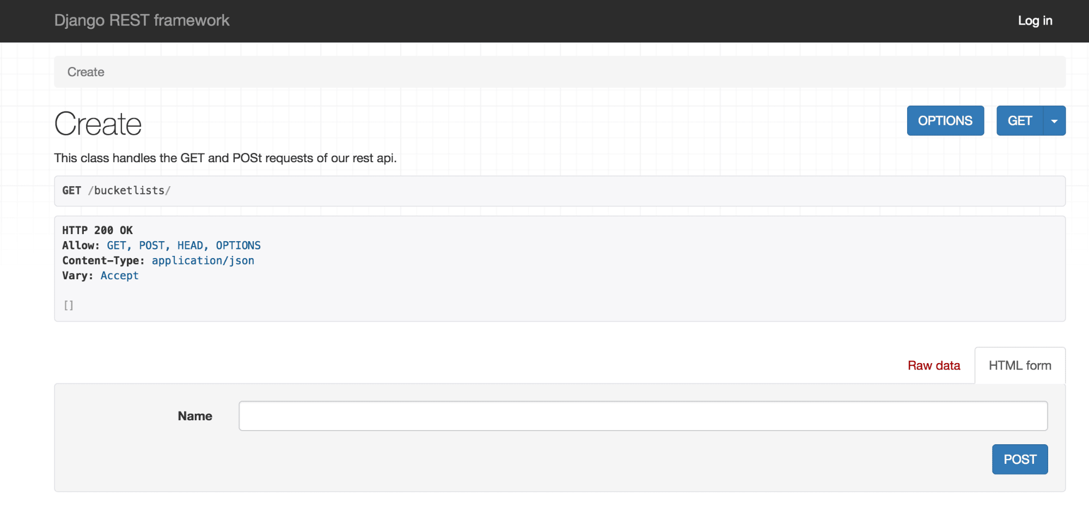This screenshot has width=1089, height=509.
Task: Submit the form with POST button
Action: 1020,459
